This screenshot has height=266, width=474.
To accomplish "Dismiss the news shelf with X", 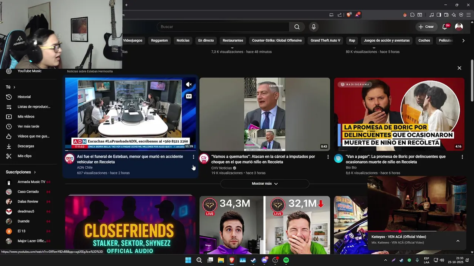I will [459, 68].
